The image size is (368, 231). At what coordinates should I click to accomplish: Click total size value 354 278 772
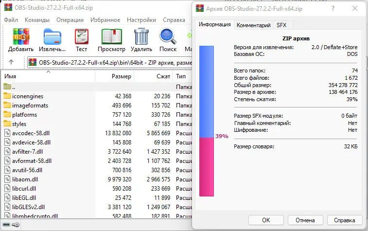click(x=343, y=85)
